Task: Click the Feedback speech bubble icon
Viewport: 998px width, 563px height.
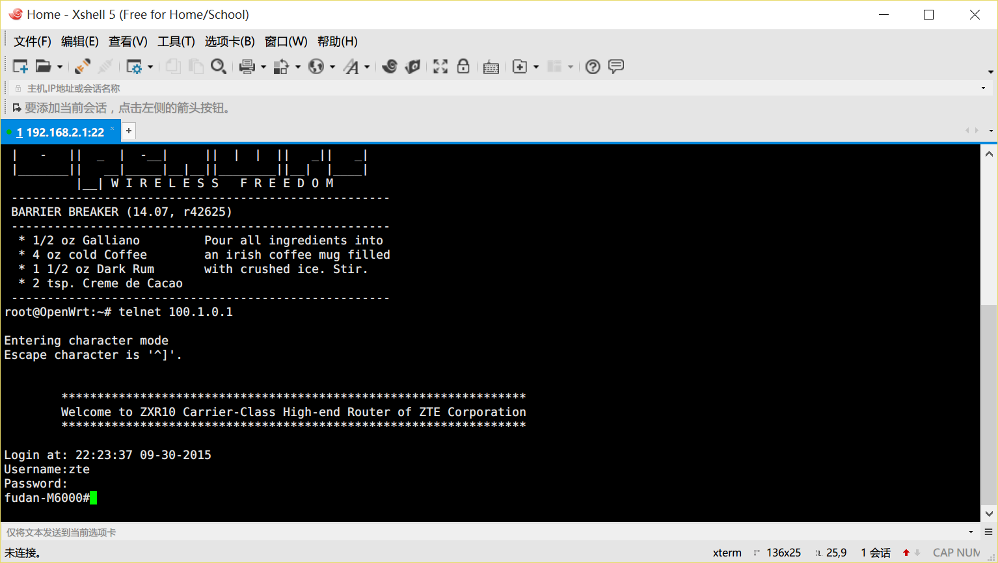Action: click(616, 66)
